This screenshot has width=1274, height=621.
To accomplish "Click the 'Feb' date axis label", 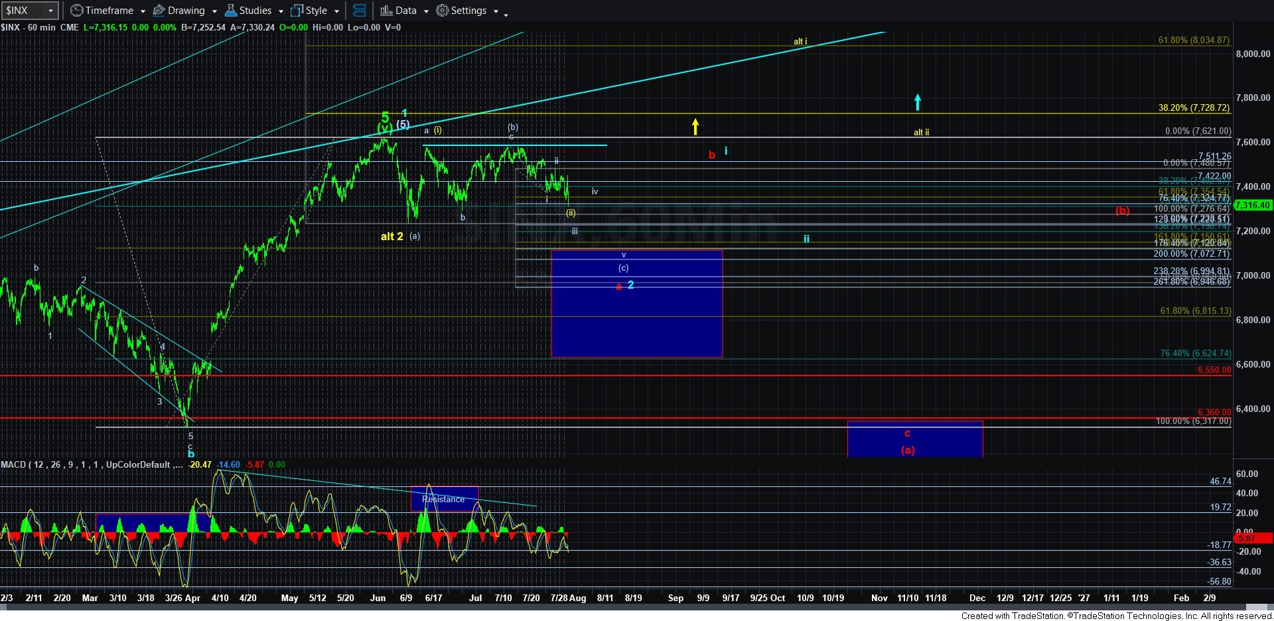I will pyautogui.click(x=1181, y=598).
